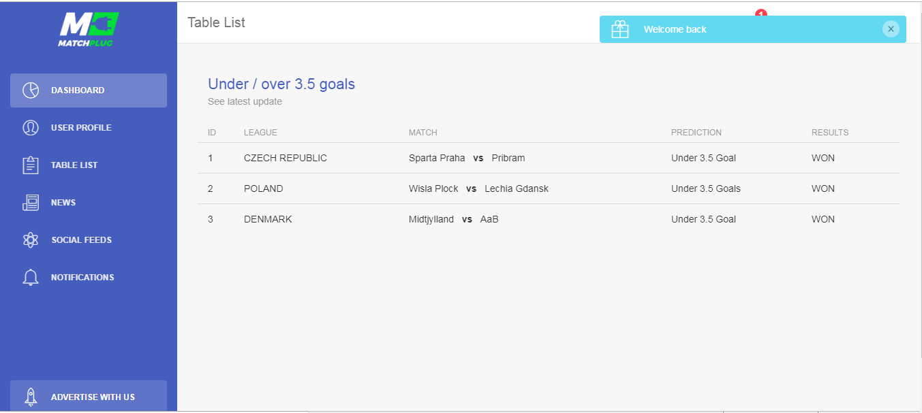The image size is (922, 413).
Task: Click the Dashboard pie chart icon
Action: pos(31,90)
